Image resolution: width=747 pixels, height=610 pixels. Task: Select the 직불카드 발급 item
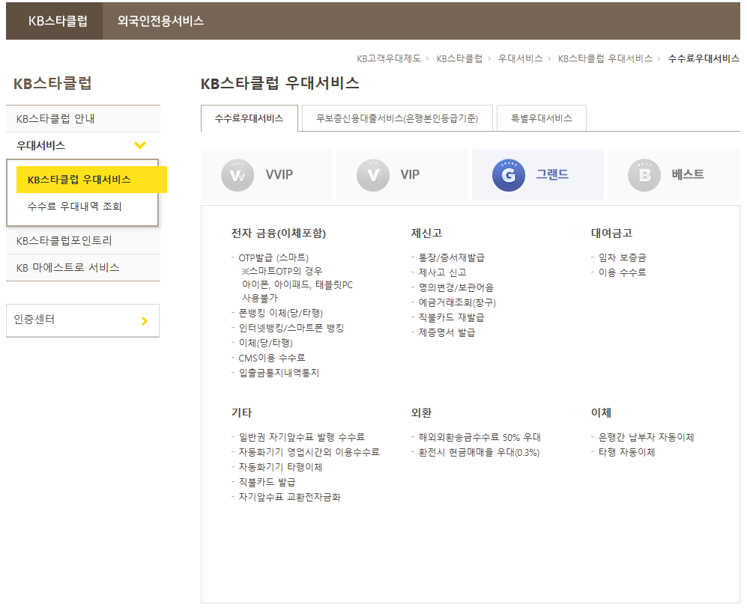click(x=267, y=482)
